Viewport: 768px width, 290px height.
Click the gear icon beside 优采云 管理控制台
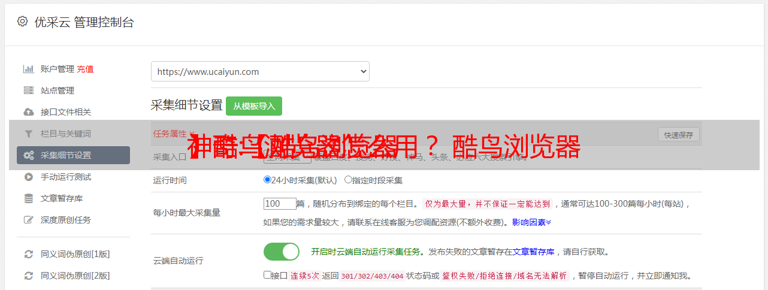[x=22, y=22]
